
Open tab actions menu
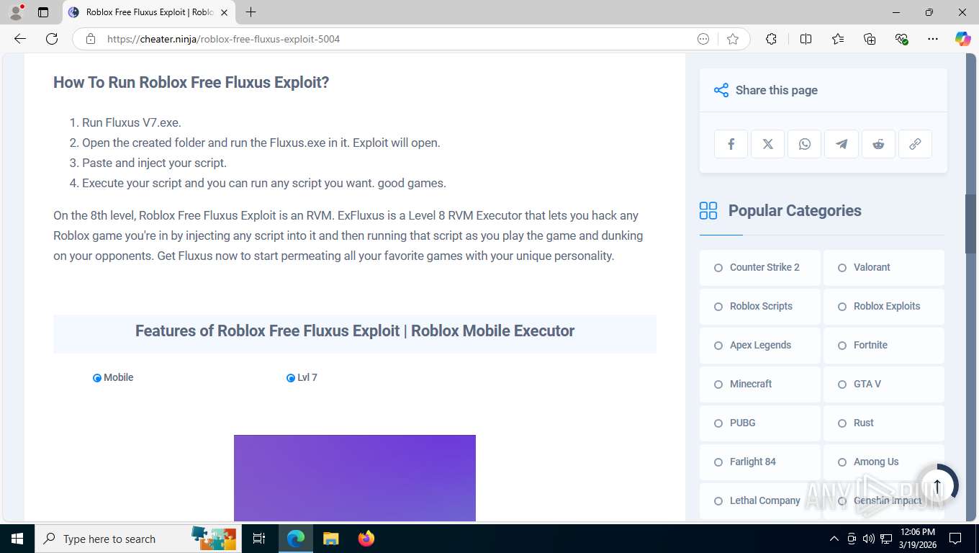pyautogui.click(x=43, y=12)
